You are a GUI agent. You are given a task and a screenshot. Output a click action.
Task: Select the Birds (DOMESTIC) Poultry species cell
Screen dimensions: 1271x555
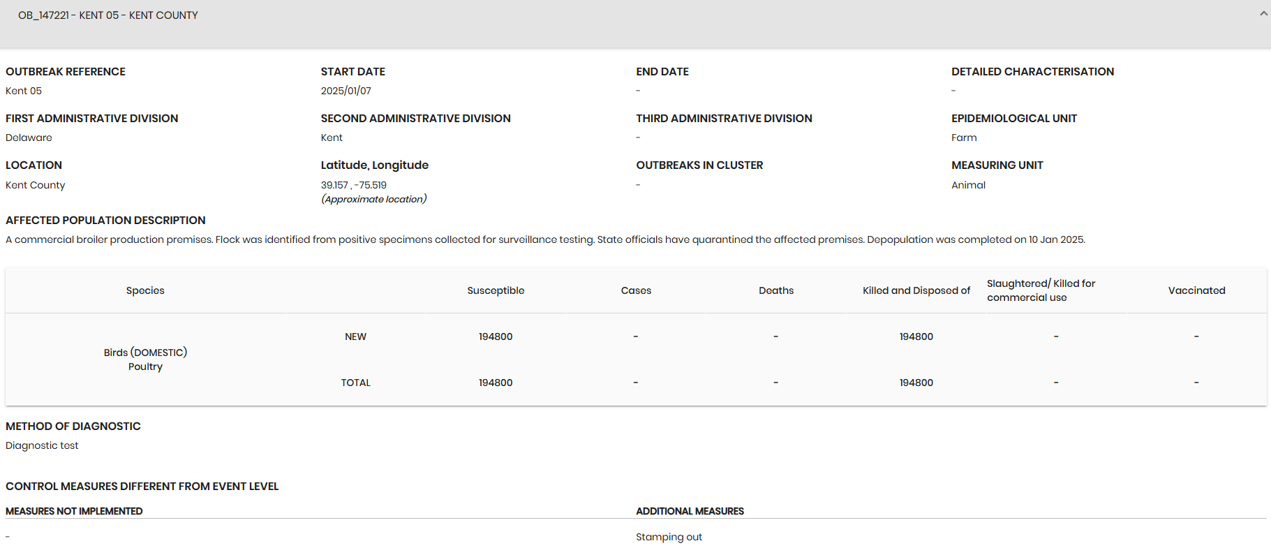coord(145,360)
